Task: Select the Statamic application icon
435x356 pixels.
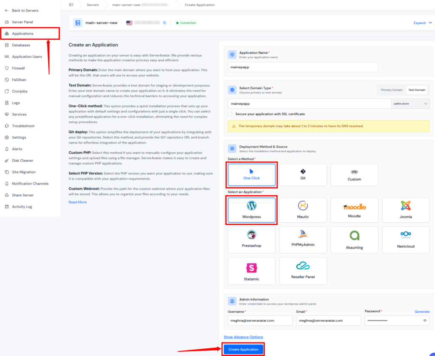Action: click(251, 268)
